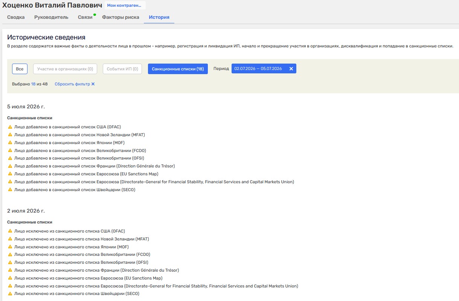Toggle the Участие в организациях (0) filter
The height and width of the screenshot is (301, 459).
[65, 69]
